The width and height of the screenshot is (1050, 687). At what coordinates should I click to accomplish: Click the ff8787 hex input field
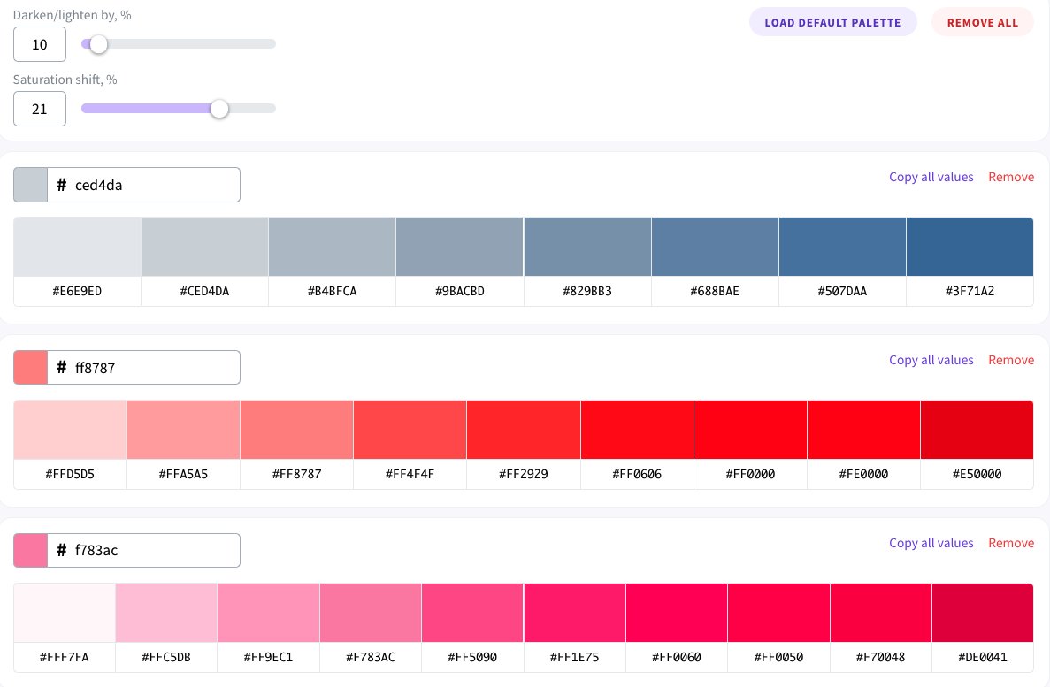144,368
